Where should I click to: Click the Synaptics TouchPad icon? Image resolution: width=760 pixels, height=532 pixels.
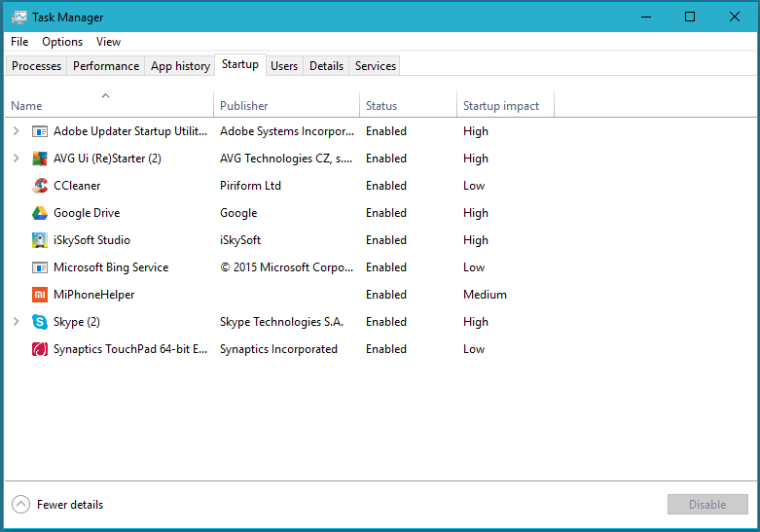40,349
